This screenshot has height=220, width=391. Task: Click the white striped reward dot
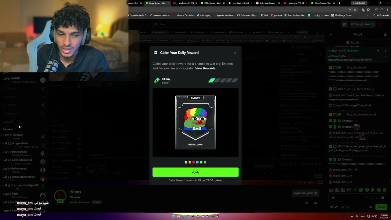pyautogui.click(x=186, y=162)
